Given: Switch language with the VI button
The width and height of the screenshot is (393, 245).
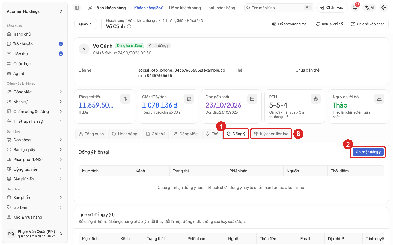Looking at the screenshot, I should point(370,8).
